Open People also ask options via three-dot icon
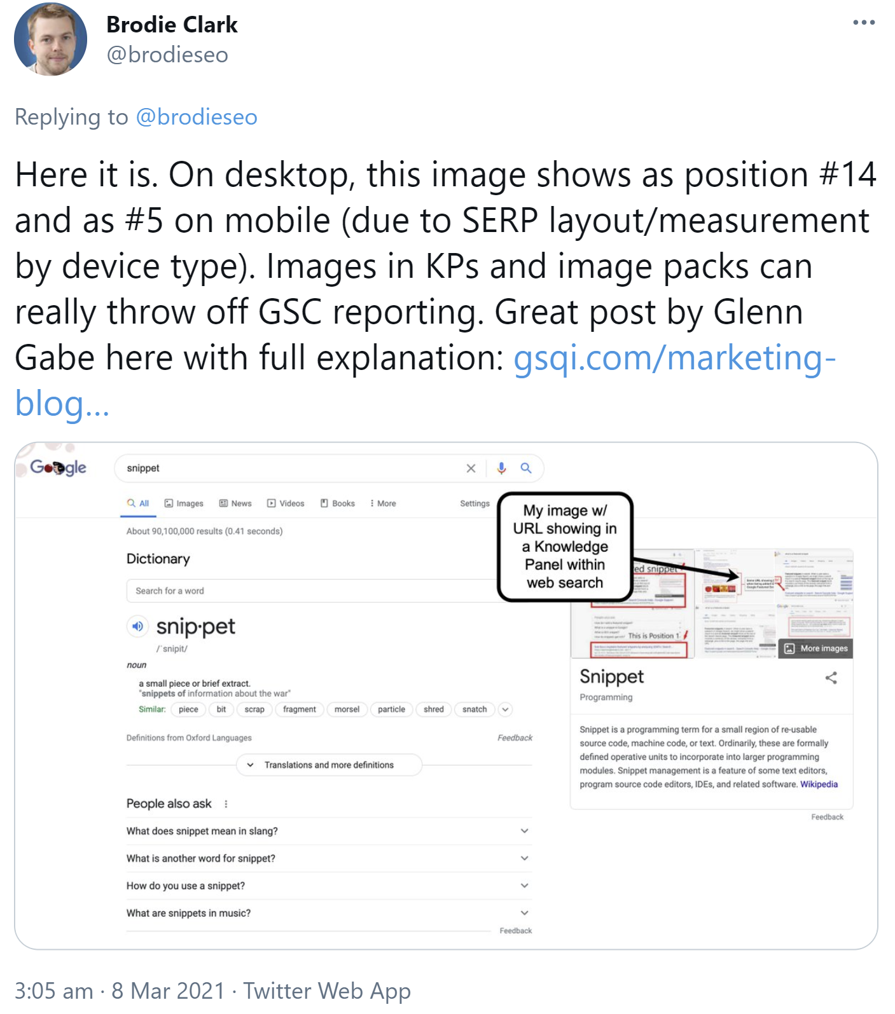This screenshot has width=895, height=1014. 227,804
